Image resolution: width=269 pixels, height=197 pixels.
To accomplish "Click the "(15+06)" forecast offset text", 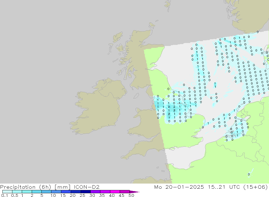I will [x=255, y=187].
